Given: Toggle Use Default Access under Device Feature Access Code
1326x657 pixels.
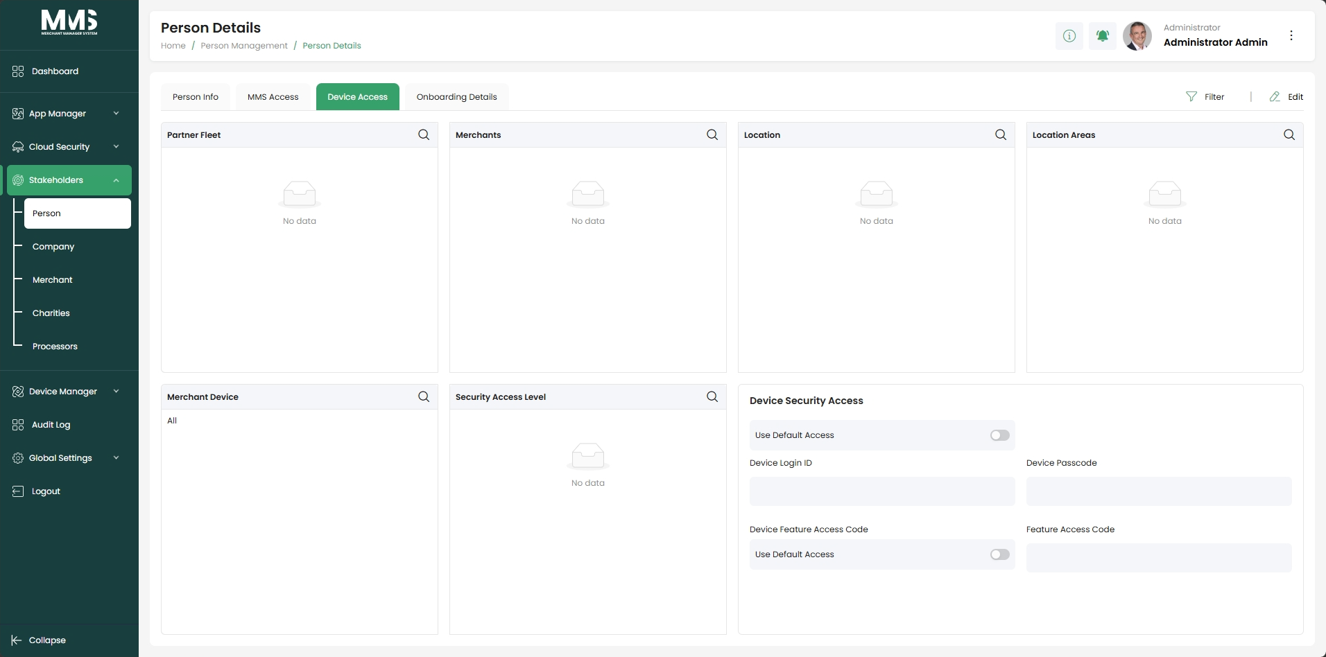Looking at the screenshot, I should (1000, 554).
